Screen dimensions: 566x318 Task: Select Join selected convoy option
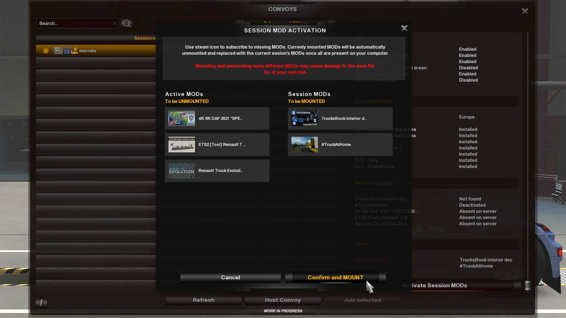(361, 299)
